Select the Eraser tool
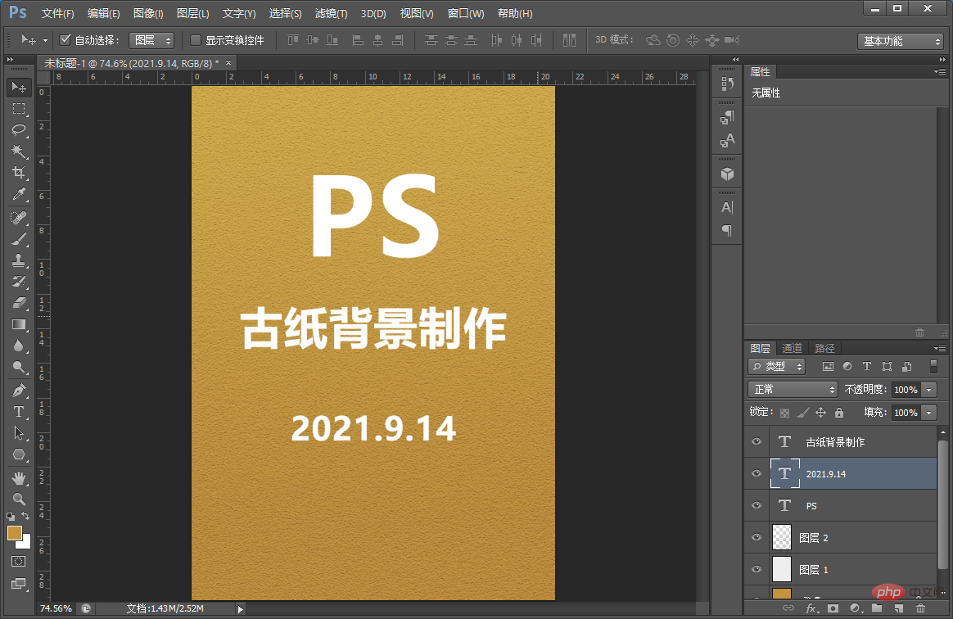Screen dimensions: 953x619 point(19,303)
